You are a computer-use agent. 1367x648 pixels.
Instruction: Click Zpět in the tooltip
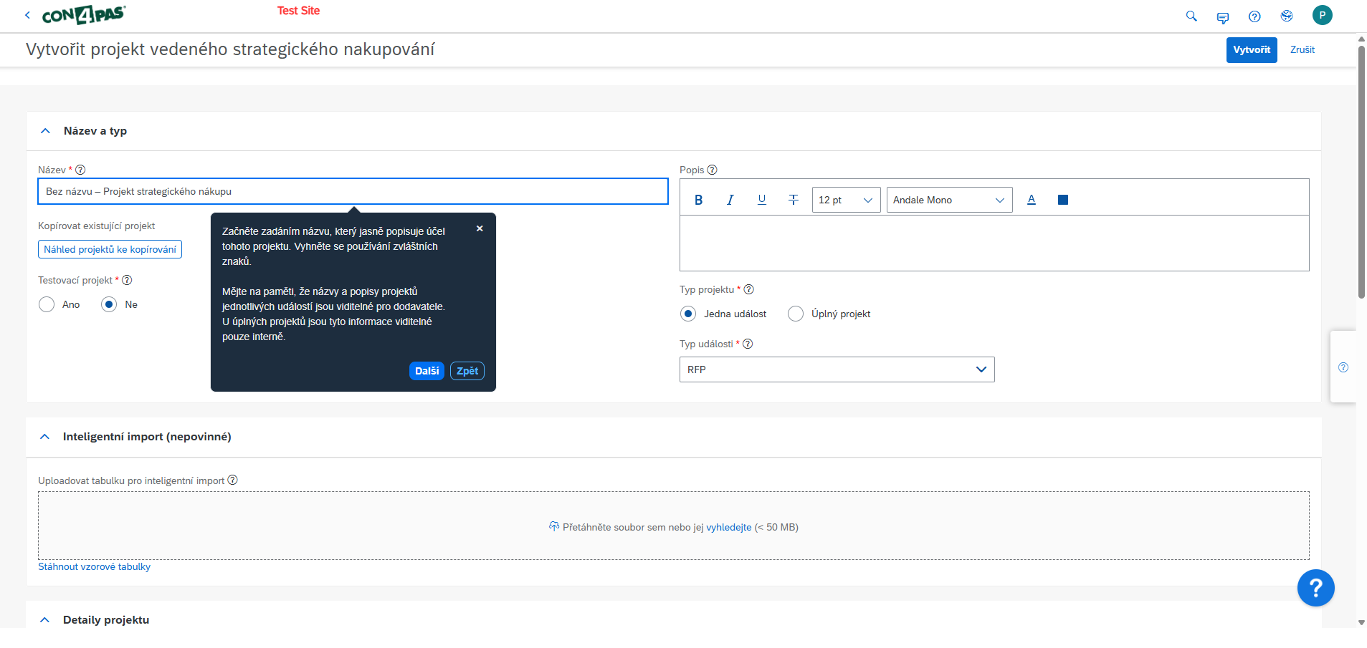click(x=467, y=371)
